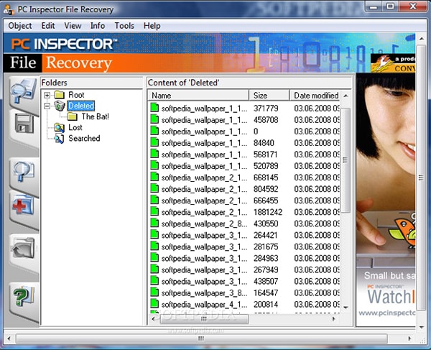Expand the Root folder tree node
Viewport: 431px width, 350px height.
point(47,95)
